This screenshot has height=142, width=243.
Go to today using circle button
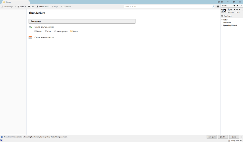[x=237, y=10]
